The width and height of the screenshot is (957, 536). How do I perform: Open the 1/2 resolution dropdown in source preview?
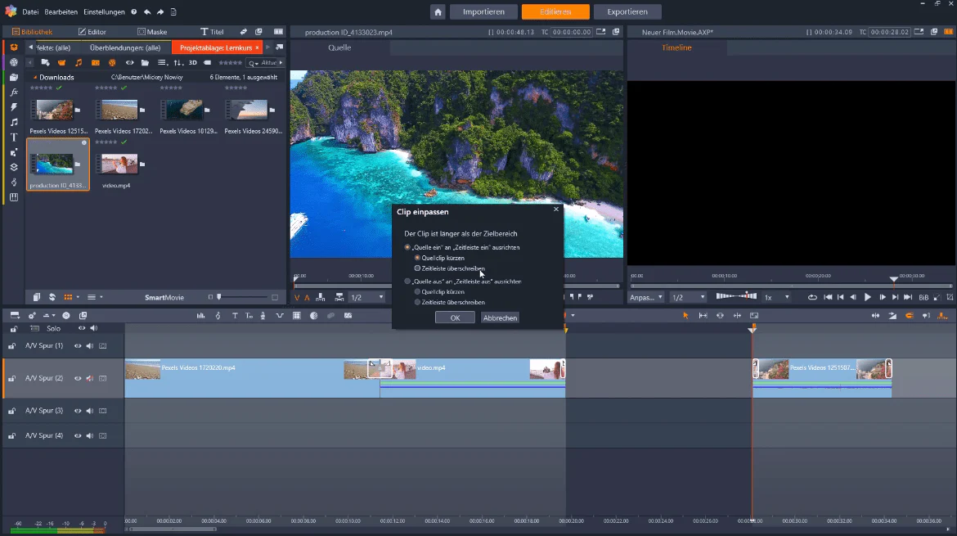click(x=366, y=297)
